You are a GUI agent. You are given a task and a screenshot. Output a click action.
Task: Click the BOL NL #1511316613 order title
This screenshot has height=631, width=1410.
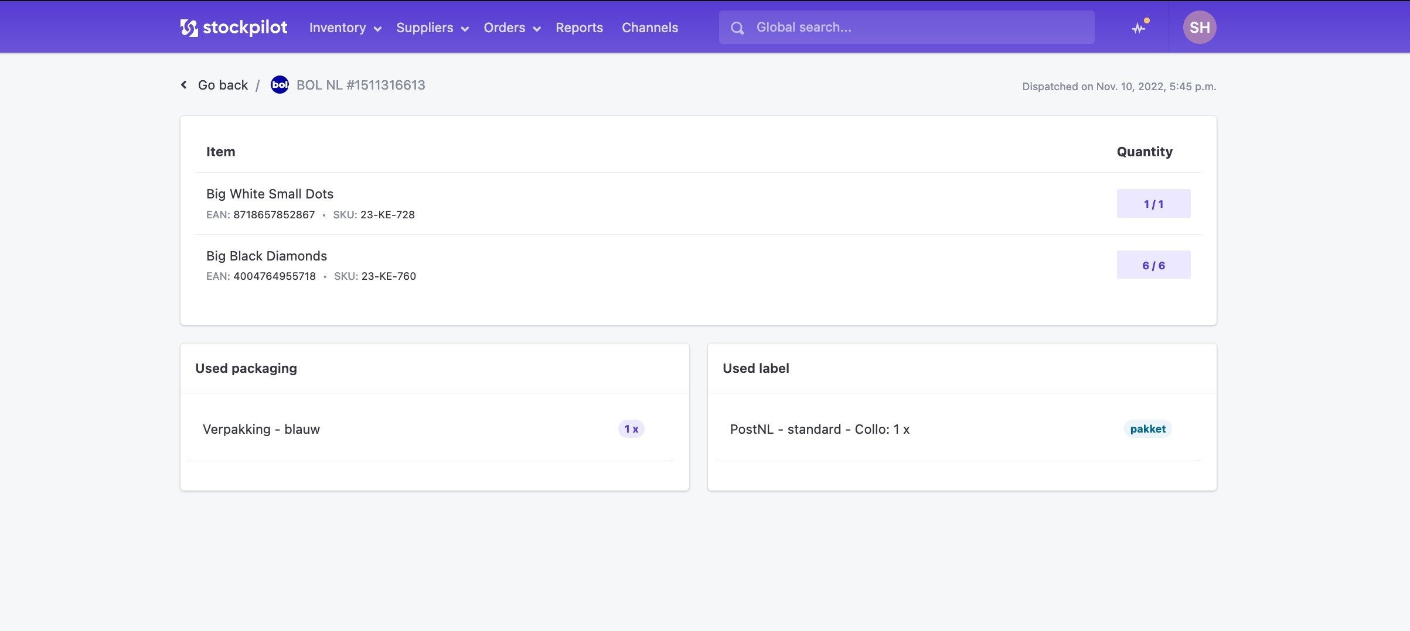[x=361, y=85]
